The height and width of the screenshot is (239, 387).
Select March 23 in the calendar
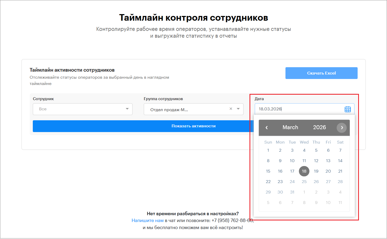(x=280, y=182)
